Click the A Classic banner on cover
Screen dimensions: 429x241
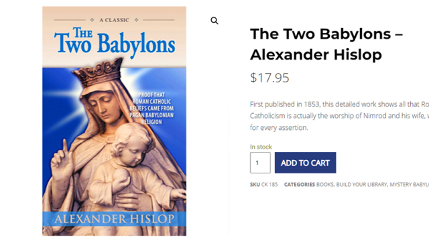115,20
